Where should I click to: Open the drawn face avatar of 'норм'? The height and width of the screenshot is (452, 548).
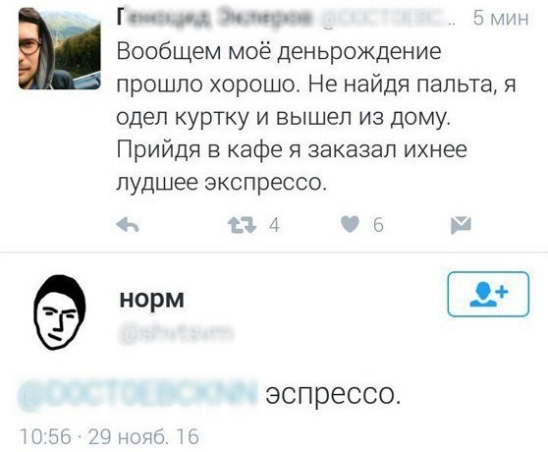[60, 312]
